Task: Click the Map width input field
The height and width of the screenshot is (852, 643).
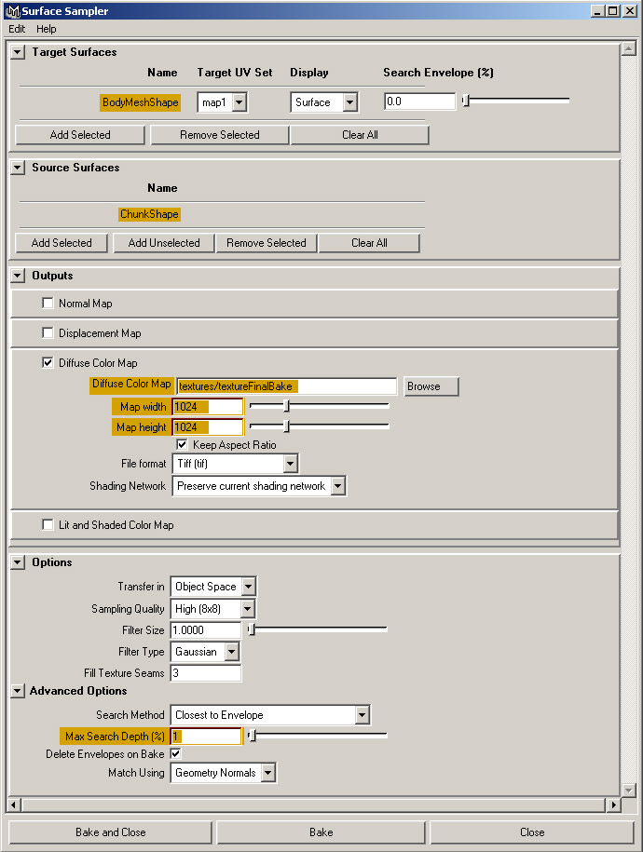Action: click(x=207, y=407)
